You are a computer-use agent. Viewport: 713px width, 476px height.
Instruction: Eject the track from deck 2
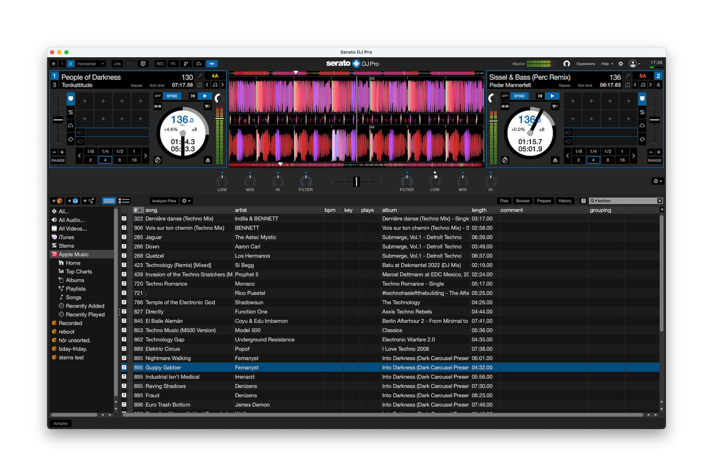[x=555, y=160]
